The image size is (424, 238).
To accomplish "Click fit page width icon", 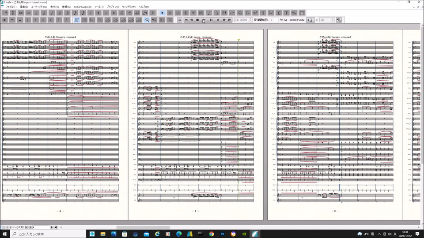I will coord(170,20).
